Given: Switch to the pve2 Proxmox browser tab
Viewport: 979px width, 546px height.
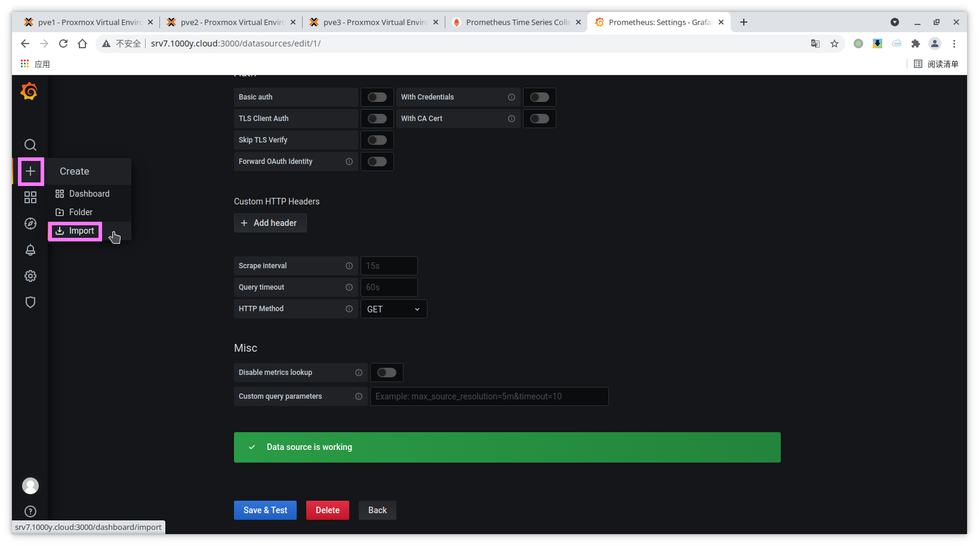Looking at the screenshot, I should click(x=231, y=22).
